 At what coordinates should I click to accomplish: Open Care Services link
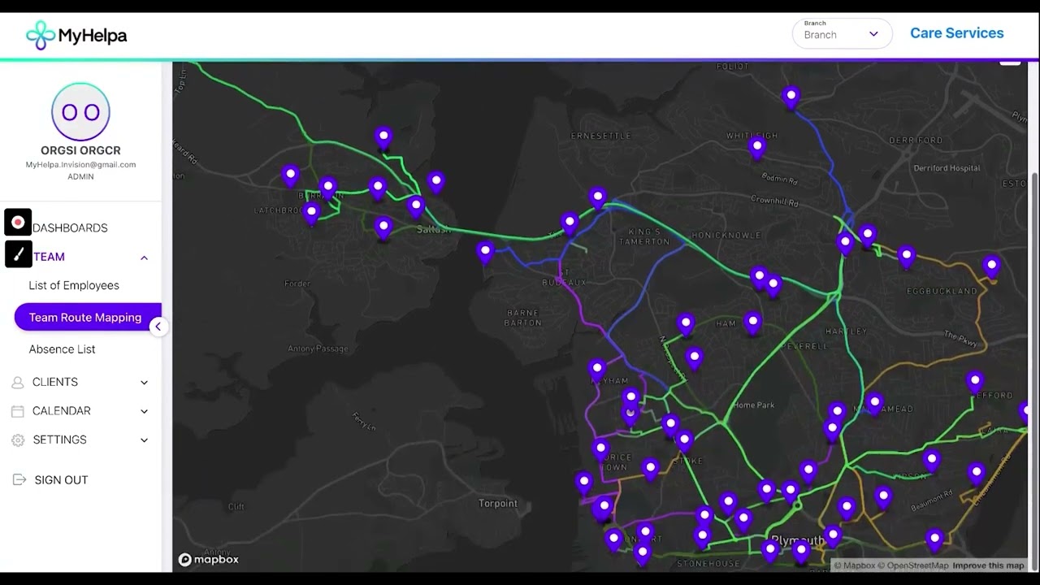[x=956, y=33]
